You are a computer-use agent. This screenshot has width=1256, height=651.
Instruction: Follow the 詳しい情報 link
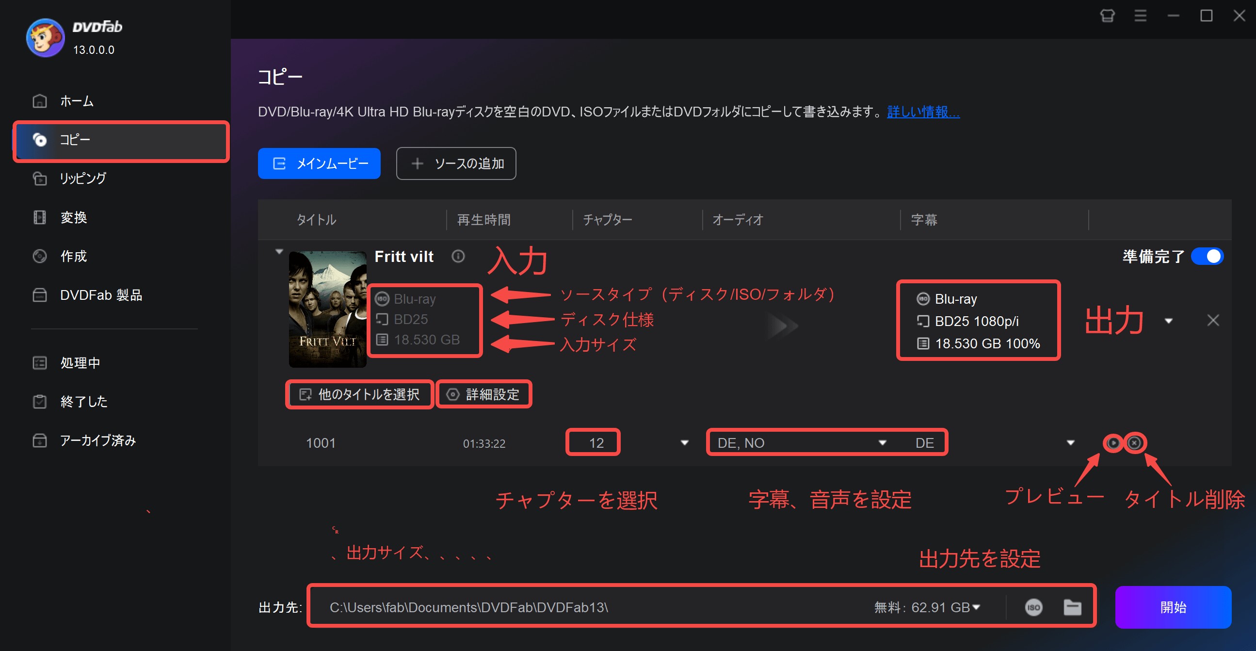tap(923, 112)
